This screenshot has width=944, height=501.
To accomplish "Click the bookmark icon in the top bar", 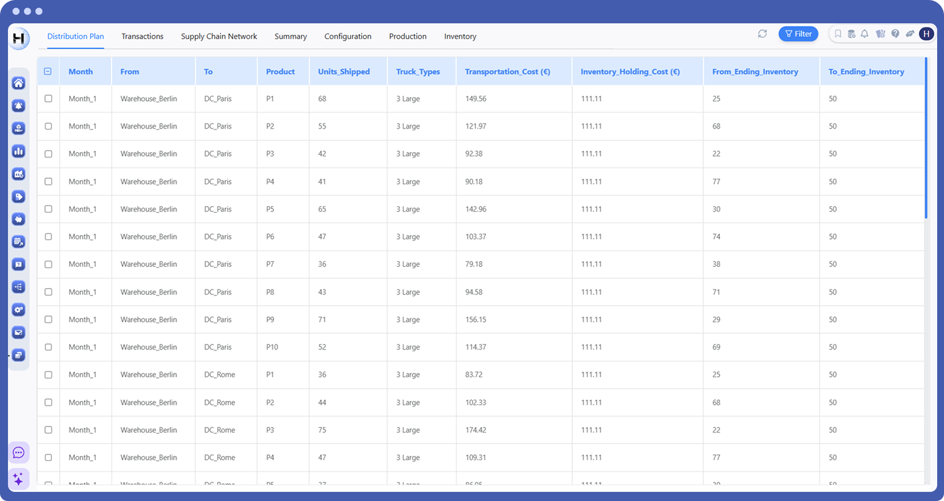I will point(838,34).
